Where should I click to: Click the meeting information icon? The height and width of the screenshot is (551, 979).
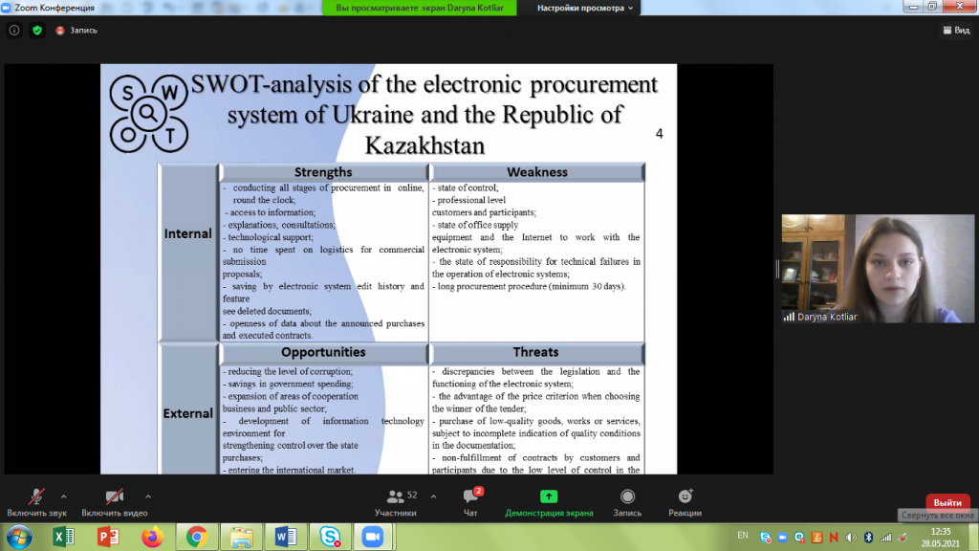point(14,30)
